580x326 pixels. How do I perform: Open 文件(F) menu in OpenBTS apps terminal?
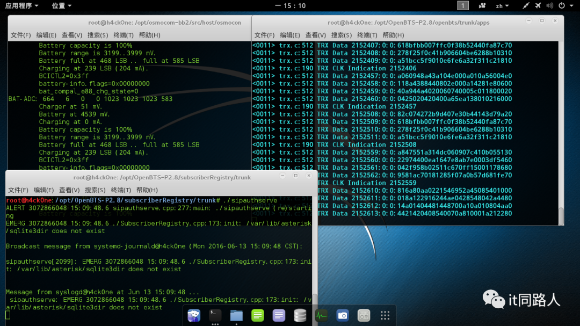[x=264, y=35]
